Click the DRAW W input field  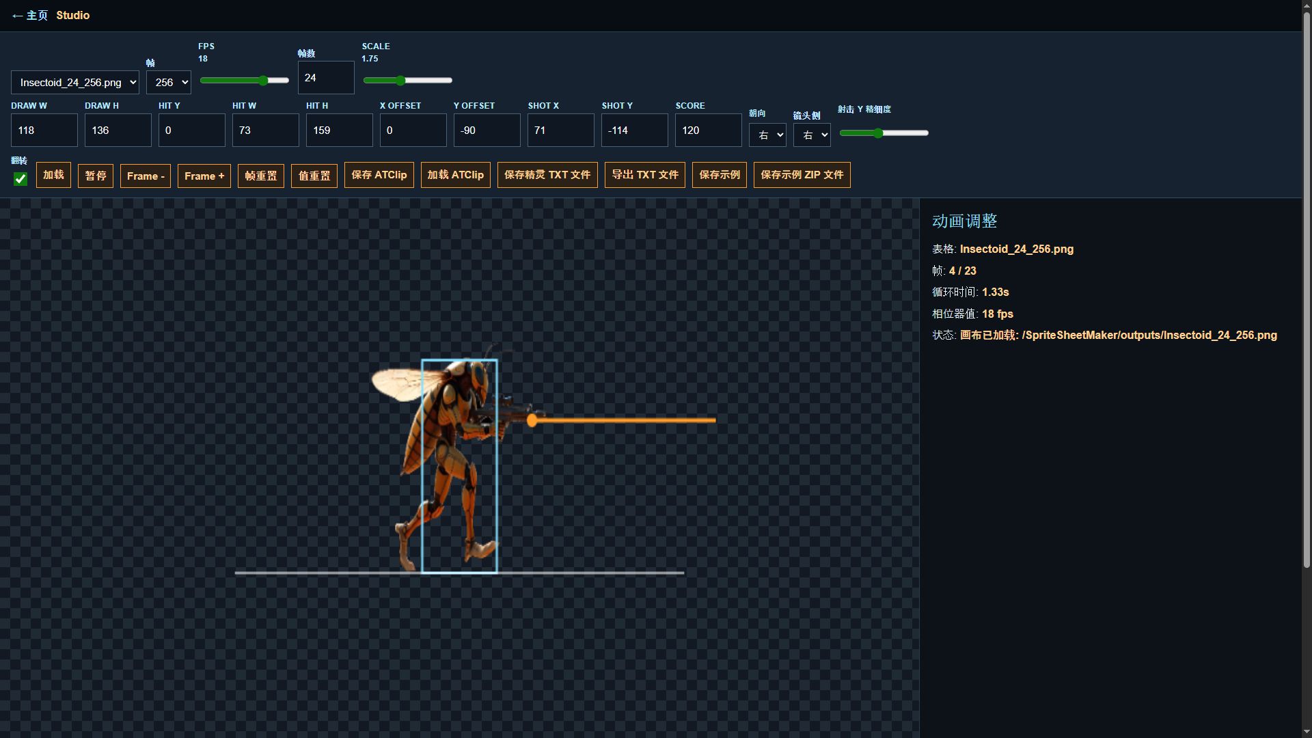tap(44, 131)
